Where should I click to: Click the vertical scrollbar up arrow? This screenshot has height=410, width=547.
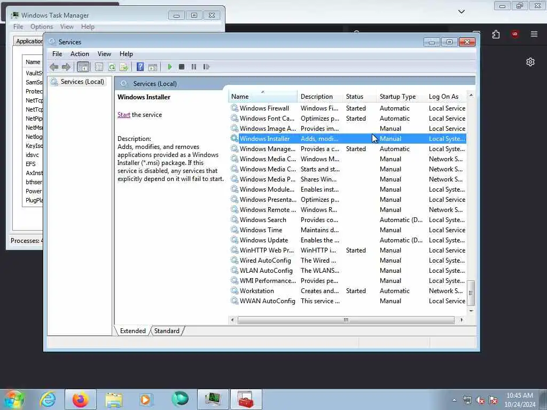471,95
